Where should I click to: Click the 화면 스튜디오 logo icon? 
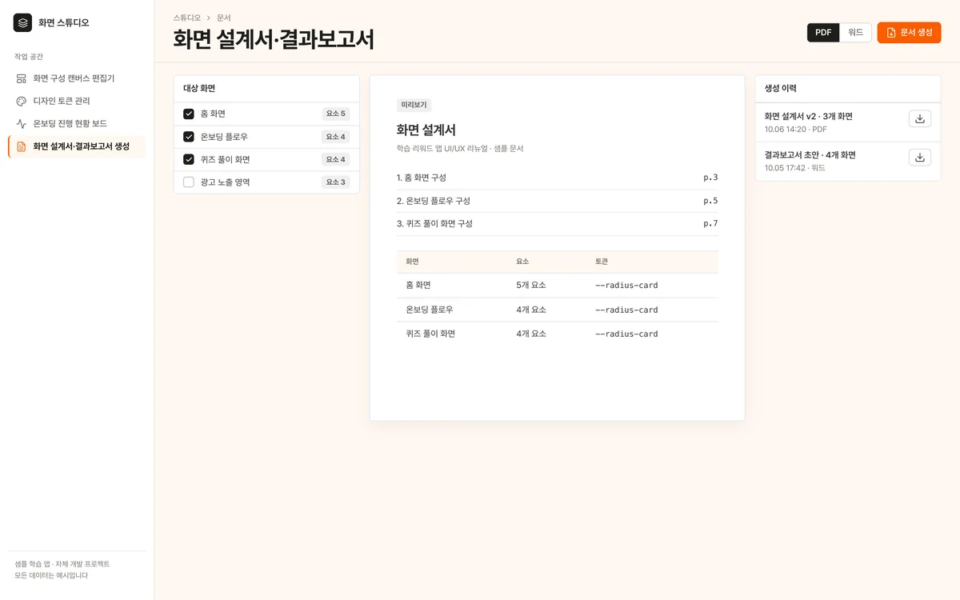click(x=22, y=22)
